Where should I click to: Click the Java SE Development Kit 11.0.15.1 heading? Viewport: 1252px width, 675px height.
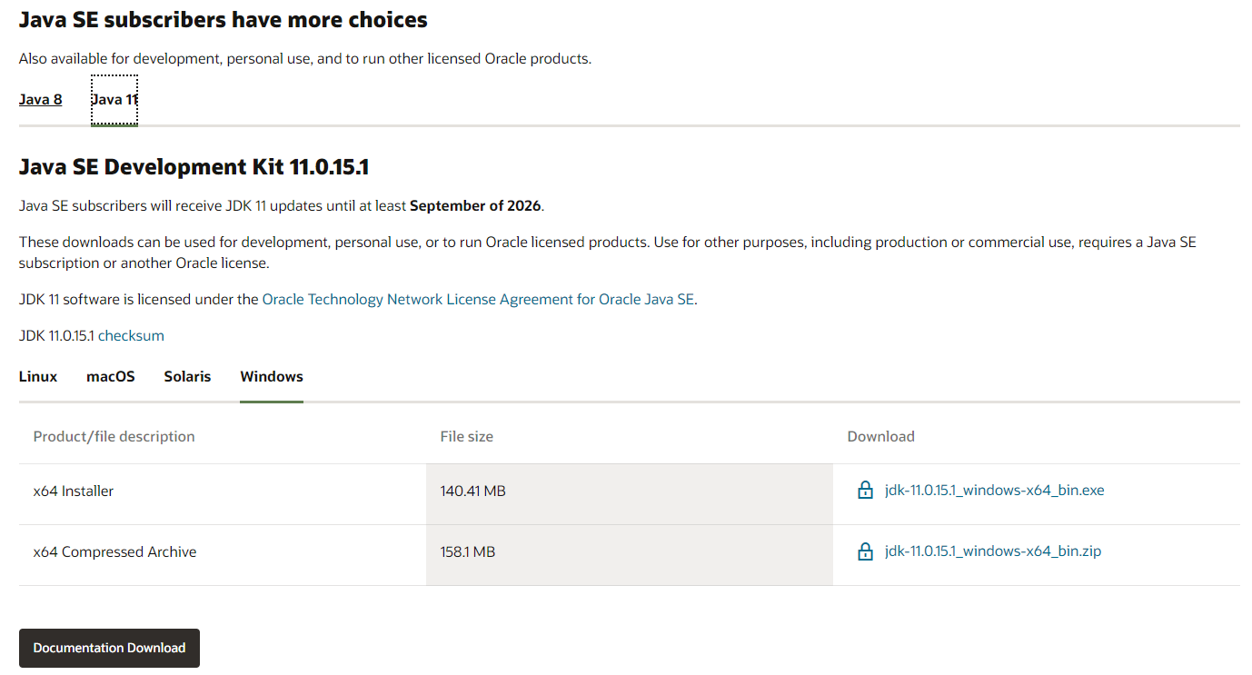pyautogui.click(x=194, y=167)
